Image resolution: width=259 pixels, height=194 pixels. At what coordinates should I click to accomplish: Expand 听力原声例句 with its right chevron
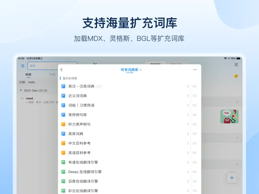tap(188, 124)
